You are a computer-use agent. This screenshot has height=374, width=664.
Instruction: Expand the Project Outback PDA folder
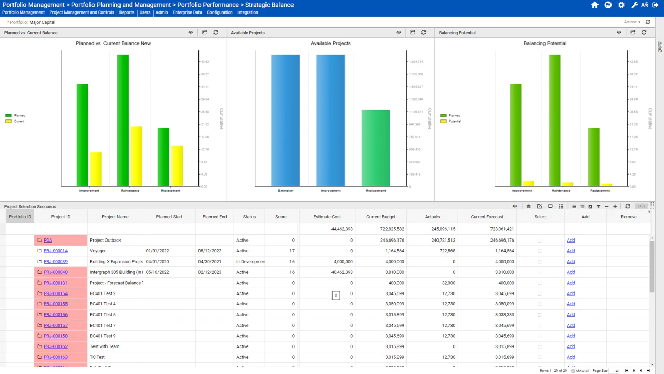(x=39, y=240)
